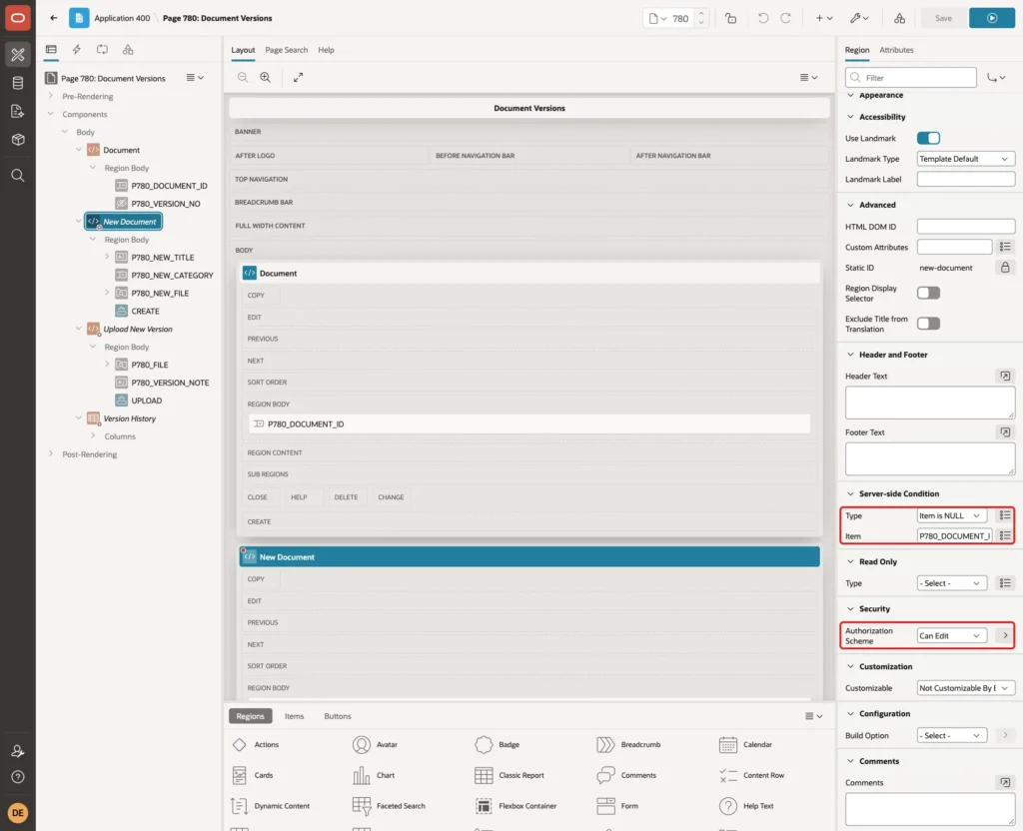Open the App Builder icon in sidebar
This screenshot has height=831, width=1023.
(18, 55)
